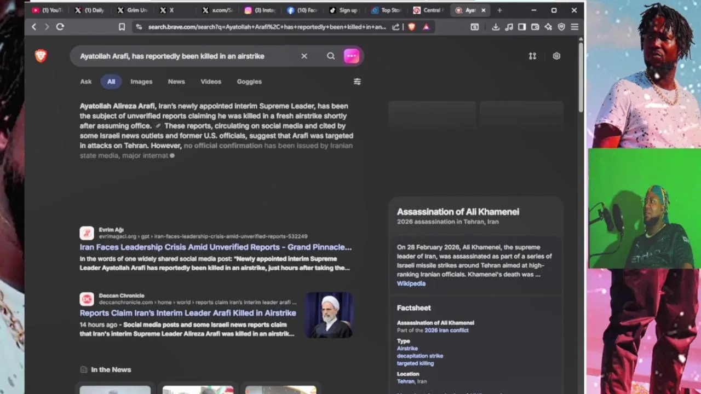701x394 pixels.
Task: Click the Evrim Ağı source URL text
Action: coord(203,236)
